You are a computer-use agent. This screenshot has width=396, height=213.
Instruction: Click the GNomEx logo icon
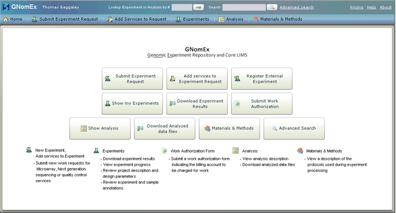click(x=6, y=7)
